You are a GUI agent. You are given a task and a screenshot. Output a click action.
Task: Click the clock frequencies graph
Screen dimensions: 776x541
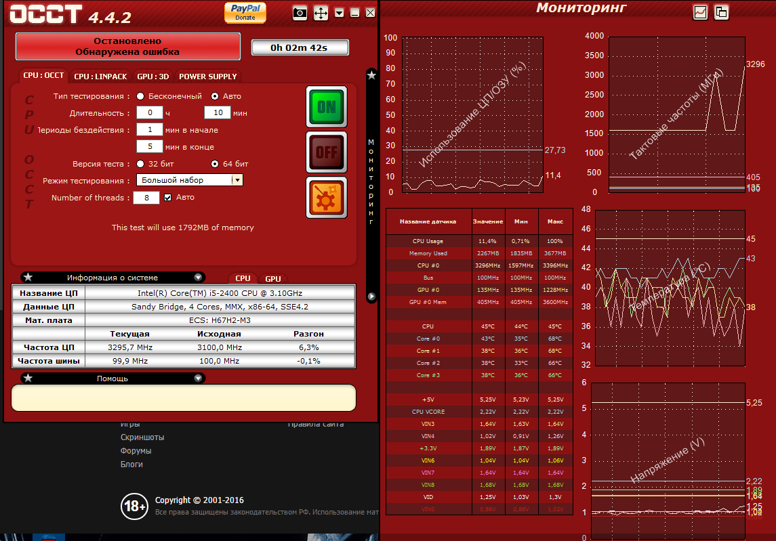coord(676,114)
